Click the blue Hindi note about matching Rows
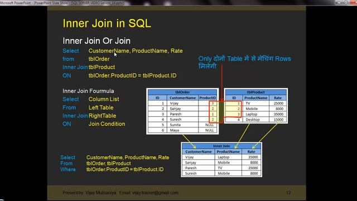The width and height of the screenshot is (357, 201). pyautogui.click(x=244, y=62)
